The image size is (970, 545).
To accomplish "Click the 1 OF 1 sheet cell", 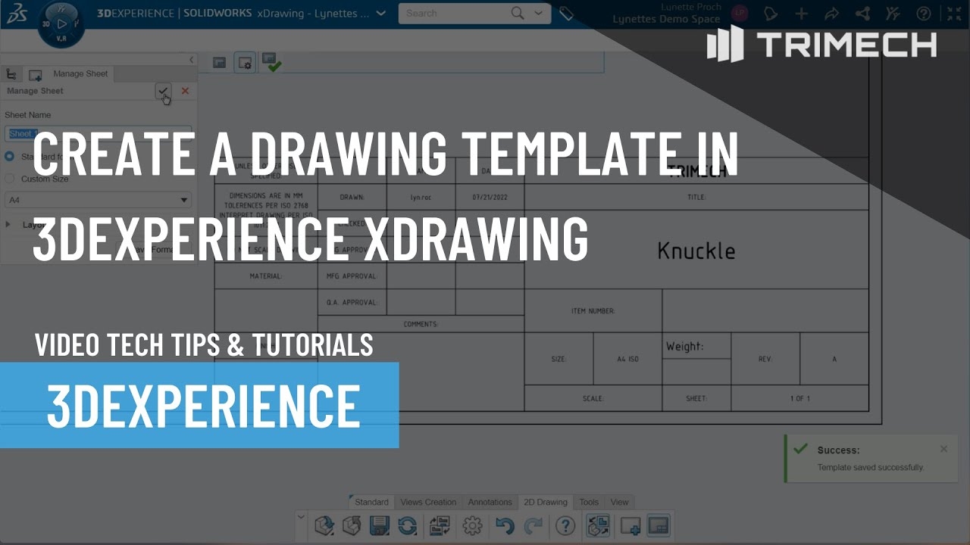I will 799,398.
